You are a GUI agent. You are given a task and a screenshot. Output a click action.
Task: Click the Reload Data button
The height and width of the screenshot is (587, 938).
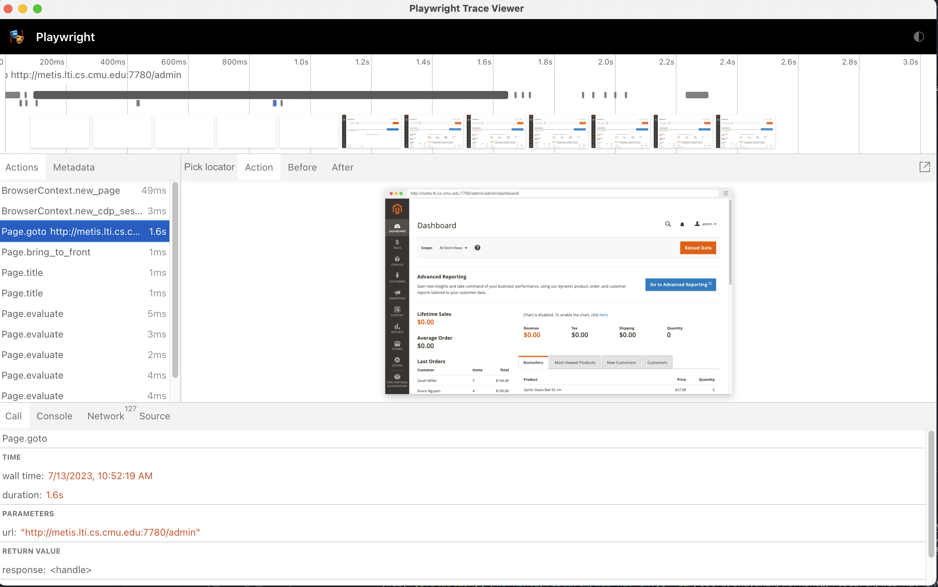[697, 248]
